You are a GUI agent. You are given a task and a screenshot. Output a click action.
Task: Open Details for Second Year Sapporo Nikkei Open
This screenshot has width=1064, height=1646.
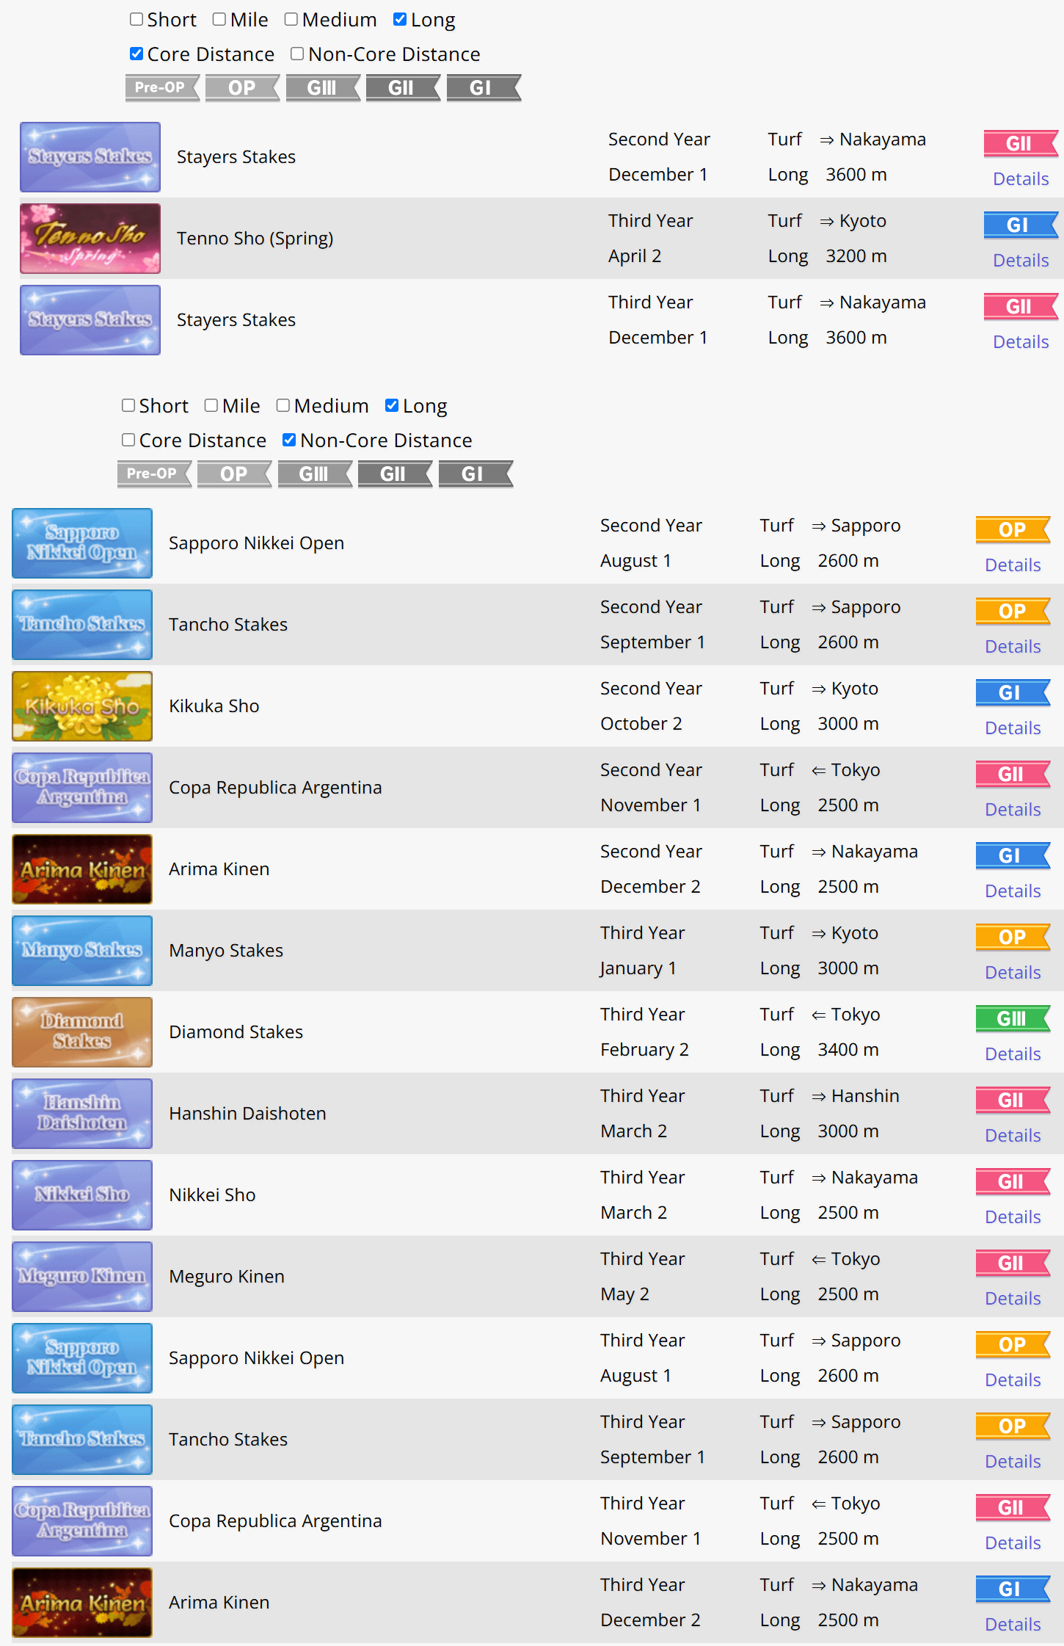point(1013,565)
